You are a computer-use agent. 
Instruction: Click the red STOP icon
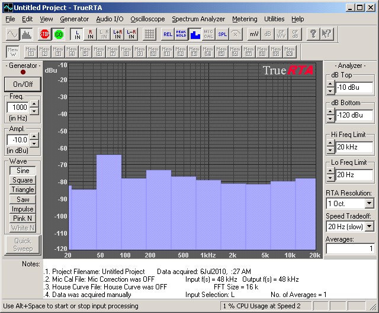pyautogui.click(x=45, y=34)
